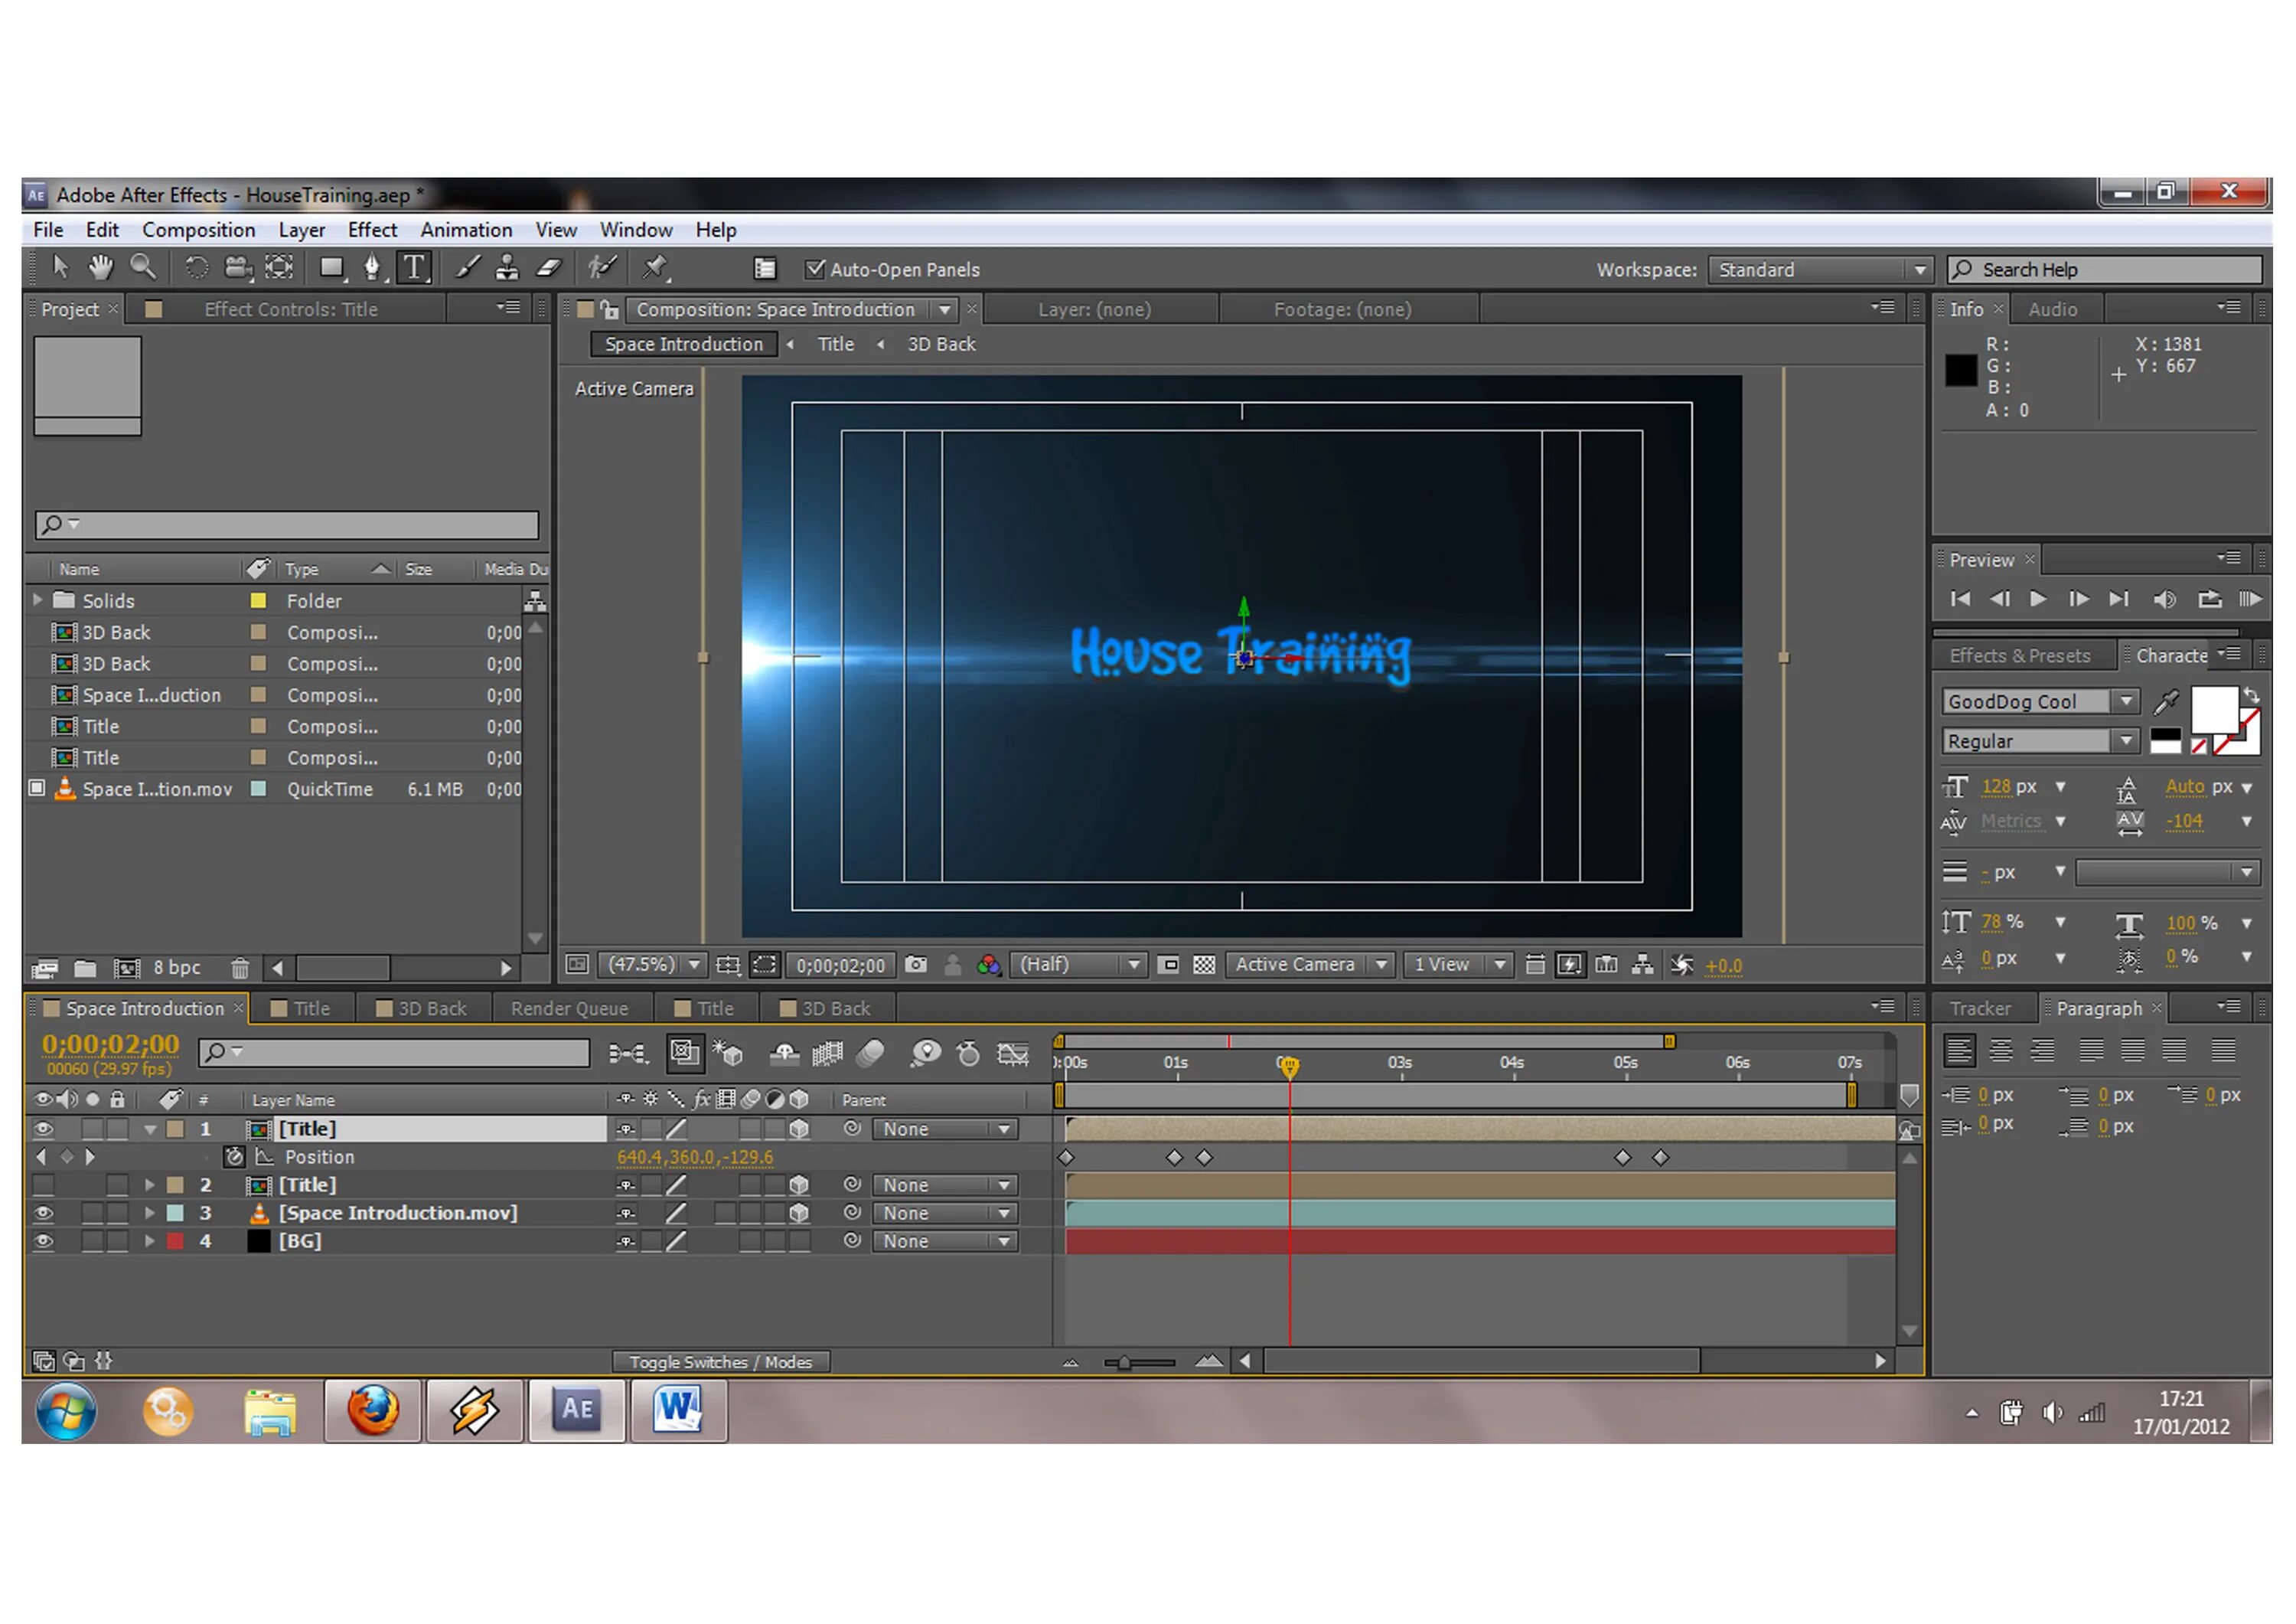Click the snapshot camera icon in the viewer
This screenshot has height=1624, width=2296.
click(x=915, y=965)
